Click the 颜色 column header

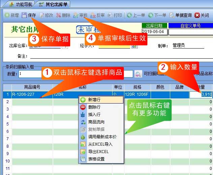tap(160, 87)
